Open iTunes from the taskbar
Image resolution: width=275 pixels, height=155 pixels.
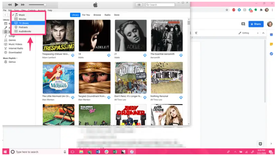click(132, 152)
